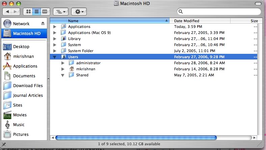Select the System folder icon in list
This screenshot has width=266, height=150.
pyautogui.click(x=63, y=45)
